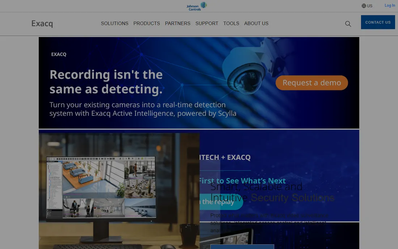398x249 pixels.
Task: Click the Log In link
Action: click(390, 5)
